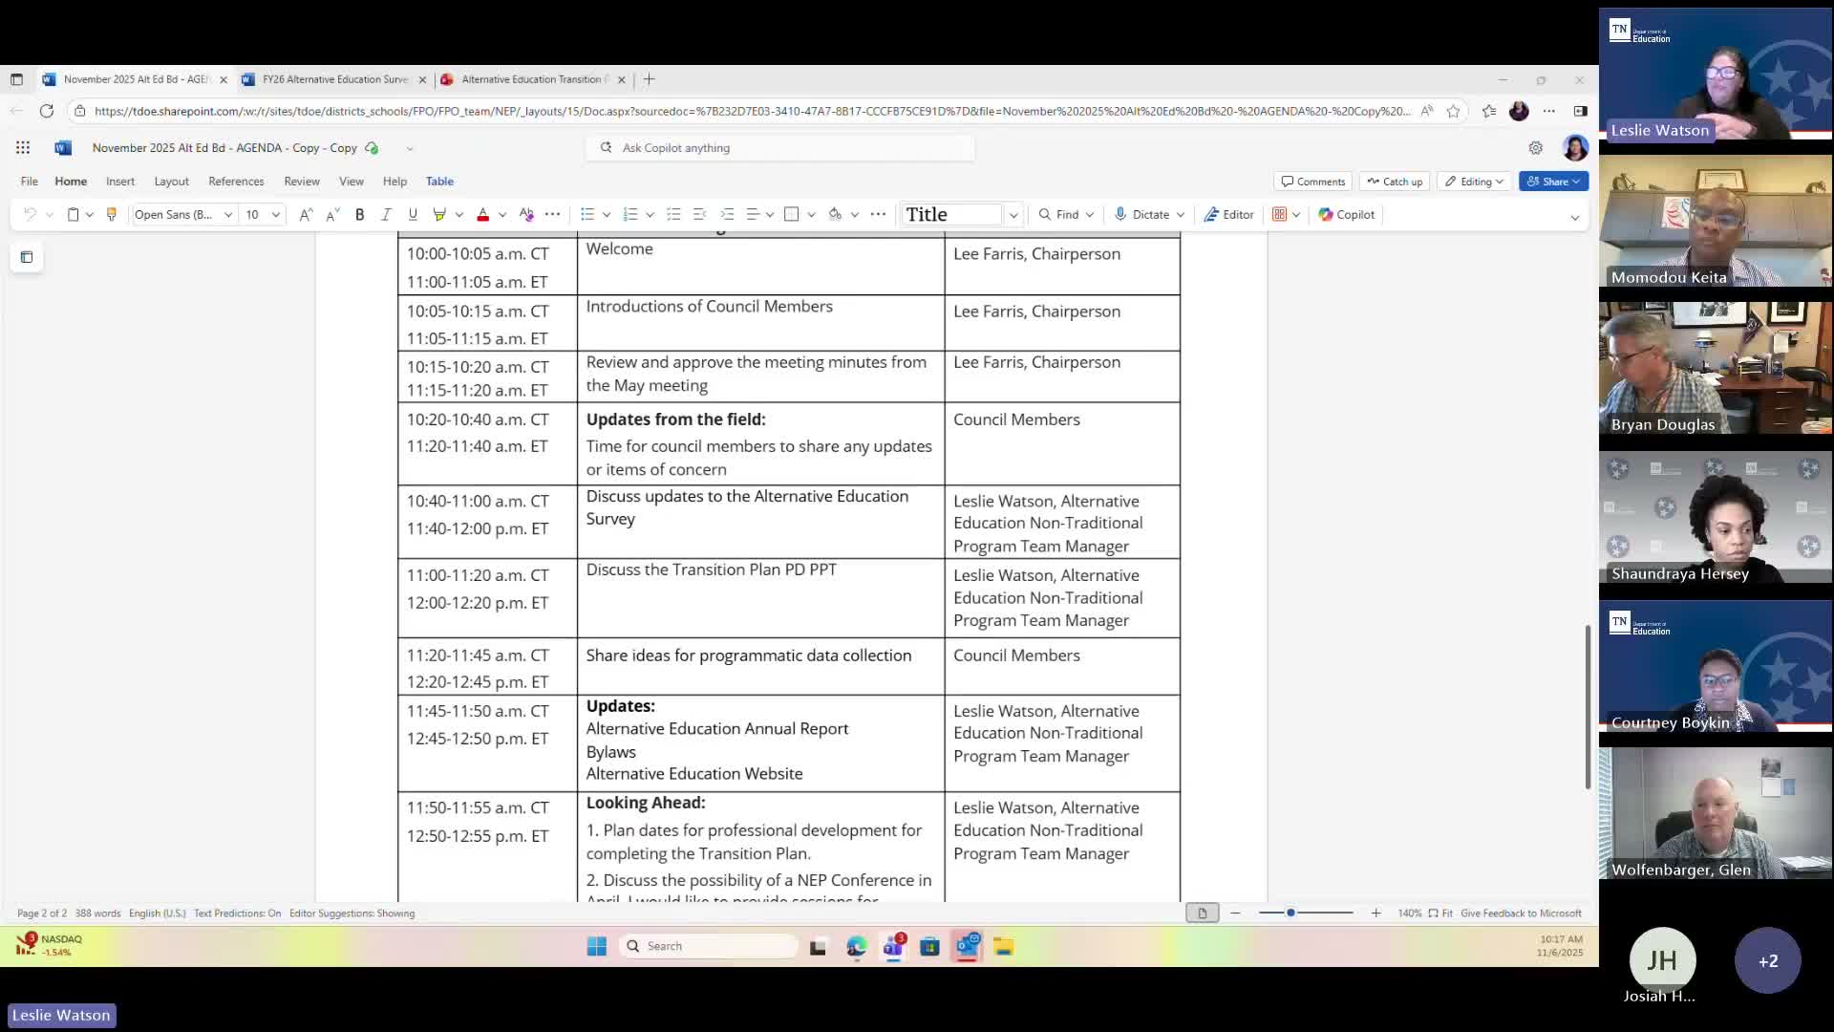Image resolution: width=1834 pixels, height=1032 pixels.
Task: Open the Title styles dropdown
Action: pos(1013,215)
